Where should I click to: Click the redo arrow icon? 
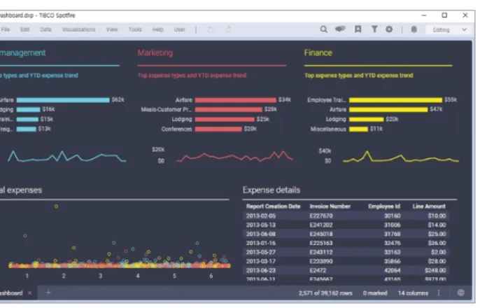click(228, 29)
